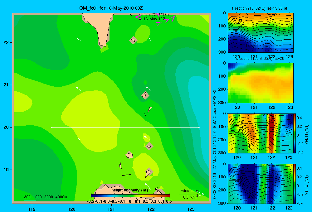The width and height of the screenshot is (312, 212).
Task: Click latitude 22 tick label on main map
Action: pos(6,43)
